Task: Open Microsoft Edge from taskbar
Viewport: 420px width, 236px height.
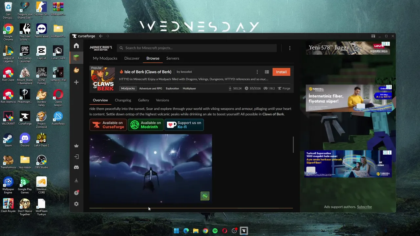Action: point(186,231)
